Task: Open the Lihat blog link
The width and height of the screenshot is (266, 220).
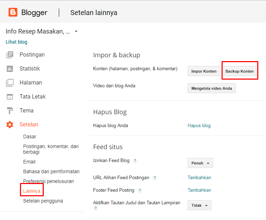Action: point(16,42)
